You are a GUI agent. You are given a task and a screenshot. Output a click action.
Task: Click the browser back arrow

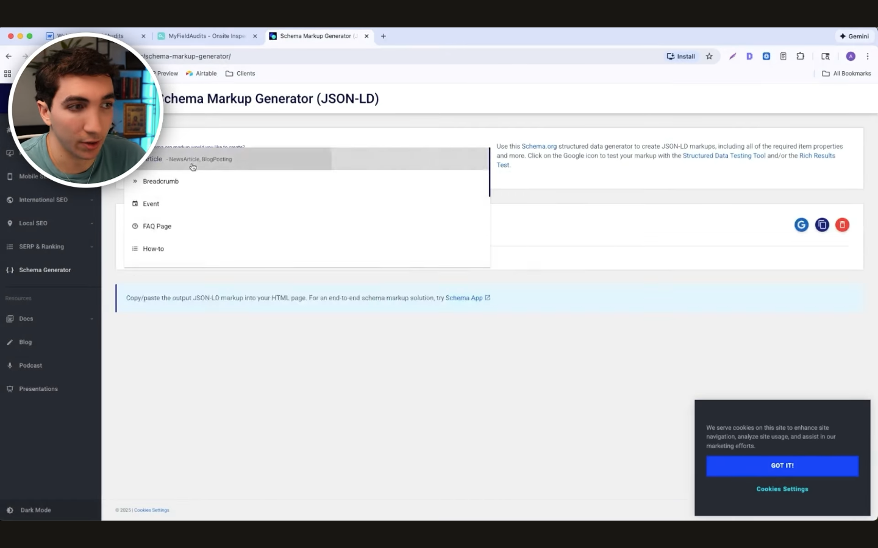tap(9, 56)
